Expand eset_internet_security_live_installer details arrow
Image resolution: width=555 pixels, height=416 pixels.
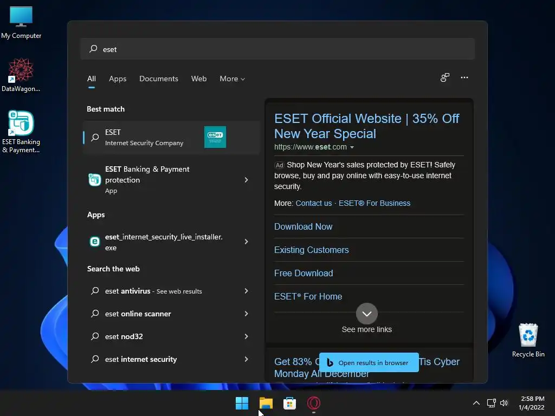click(247, 242)
